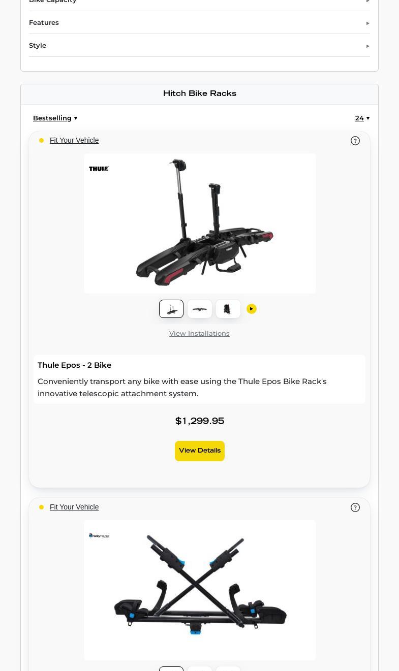Image resolution: width=399 pixels, height=671 pixels.
Task: Open the View Installations link
Action: (x=199, y=334)
